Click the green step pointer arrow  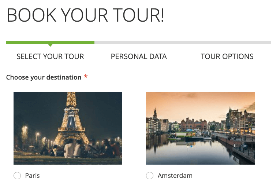(50, 45)
